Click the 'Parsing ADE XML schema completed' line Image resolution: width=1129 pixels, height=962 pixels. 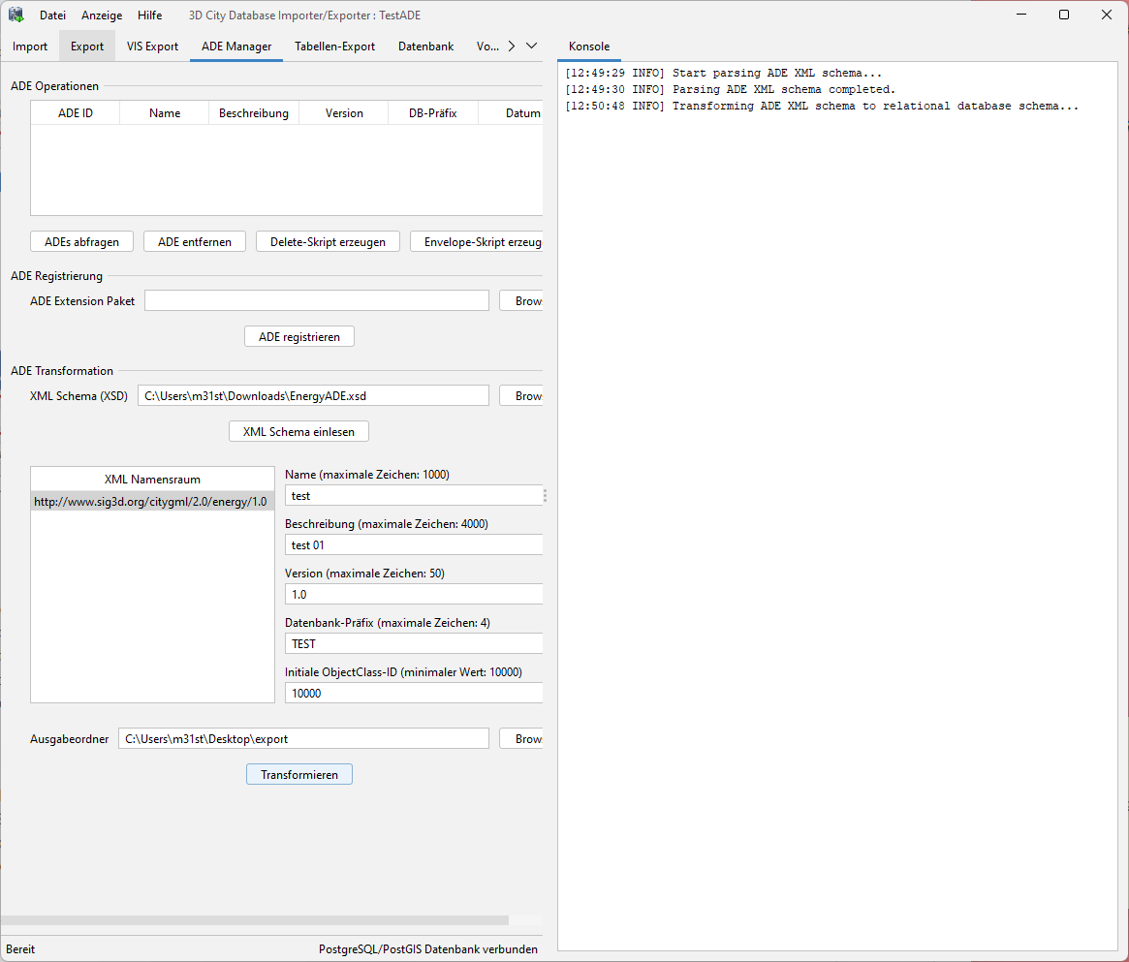pos(730,89)
